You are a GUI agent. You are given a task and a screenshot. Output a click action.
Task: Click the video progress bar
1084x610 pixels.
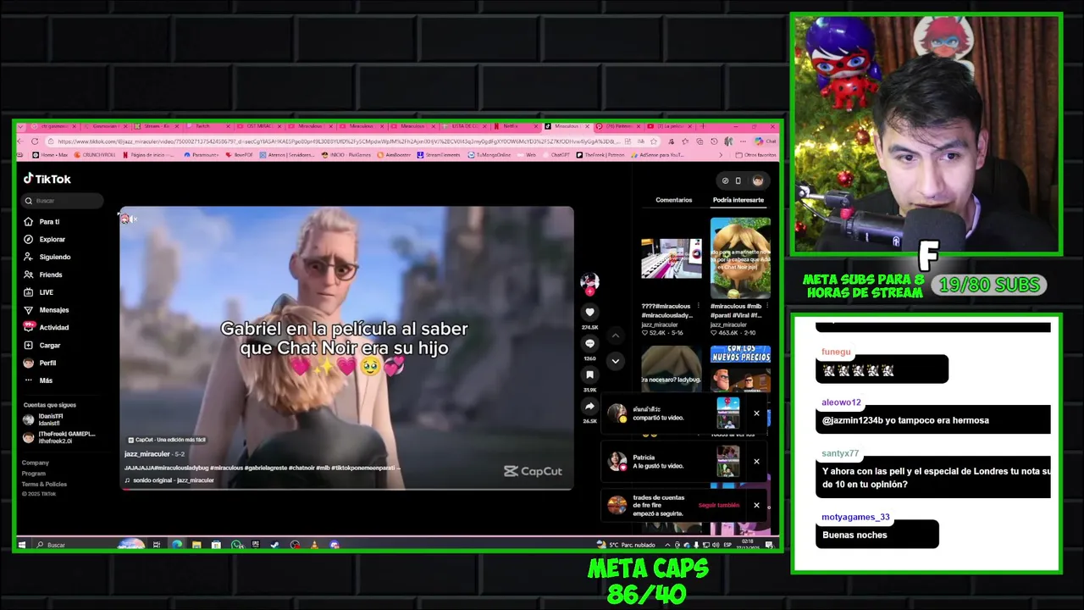click(346, 489)
